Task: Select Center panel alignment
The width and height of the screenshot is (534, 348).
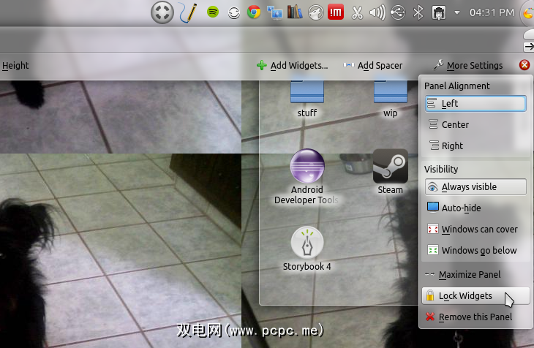Action: (x=475, y=124)
